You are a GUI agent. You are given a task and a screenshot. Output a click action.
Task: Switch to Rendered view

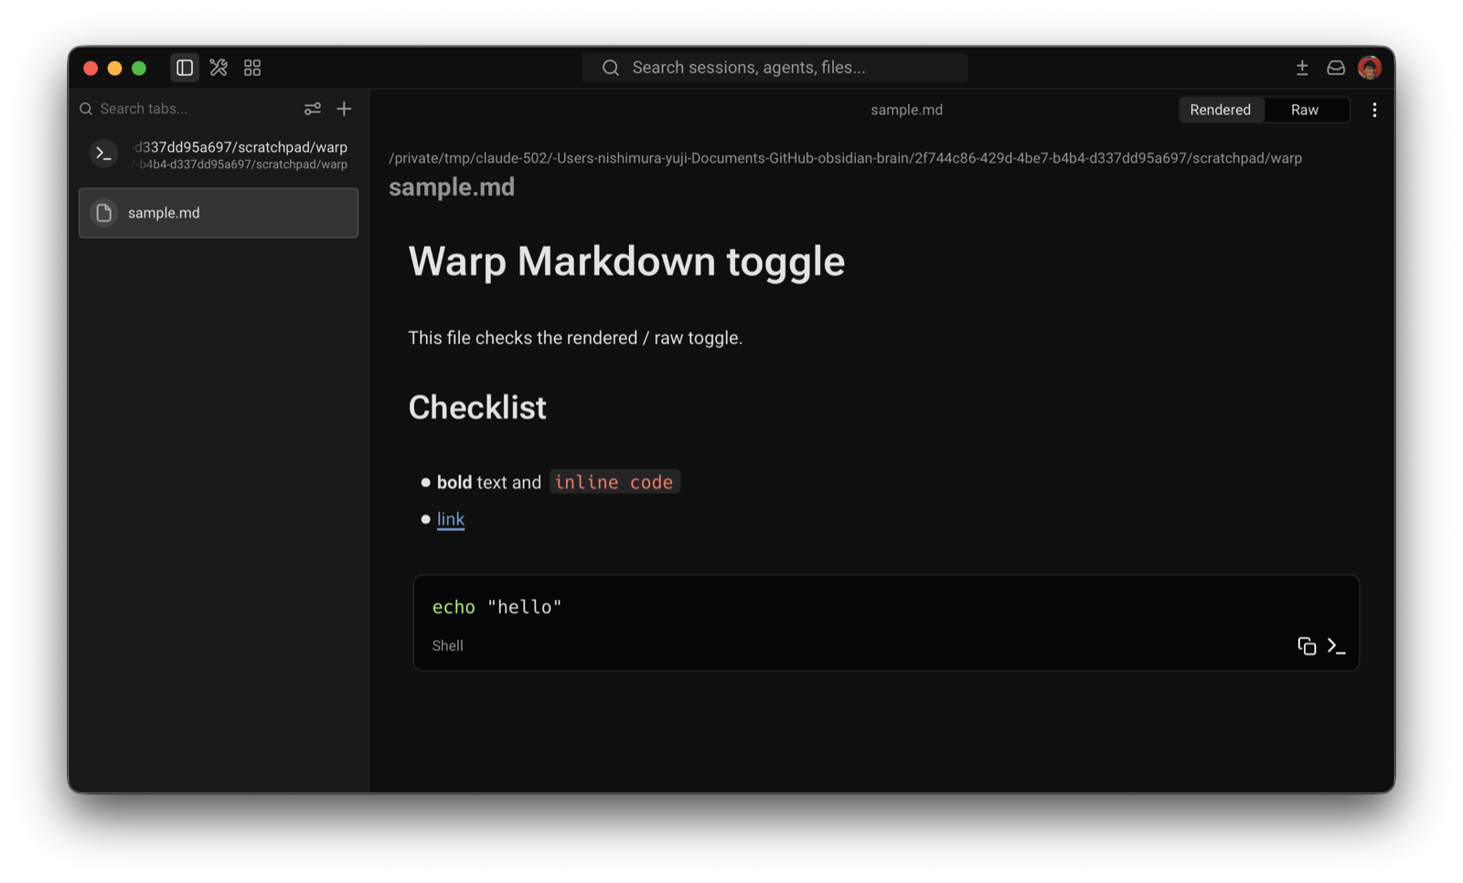tap(1221, 110)
